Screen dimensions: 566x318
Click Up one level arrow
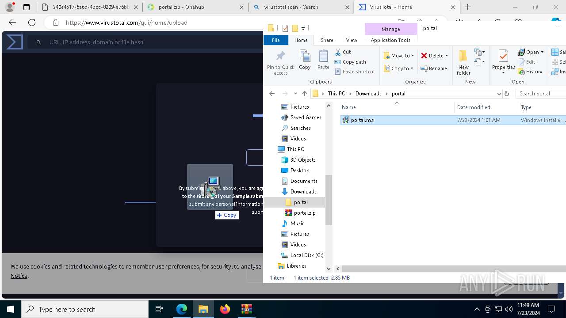pyautogui.click(x=305, y=94)
